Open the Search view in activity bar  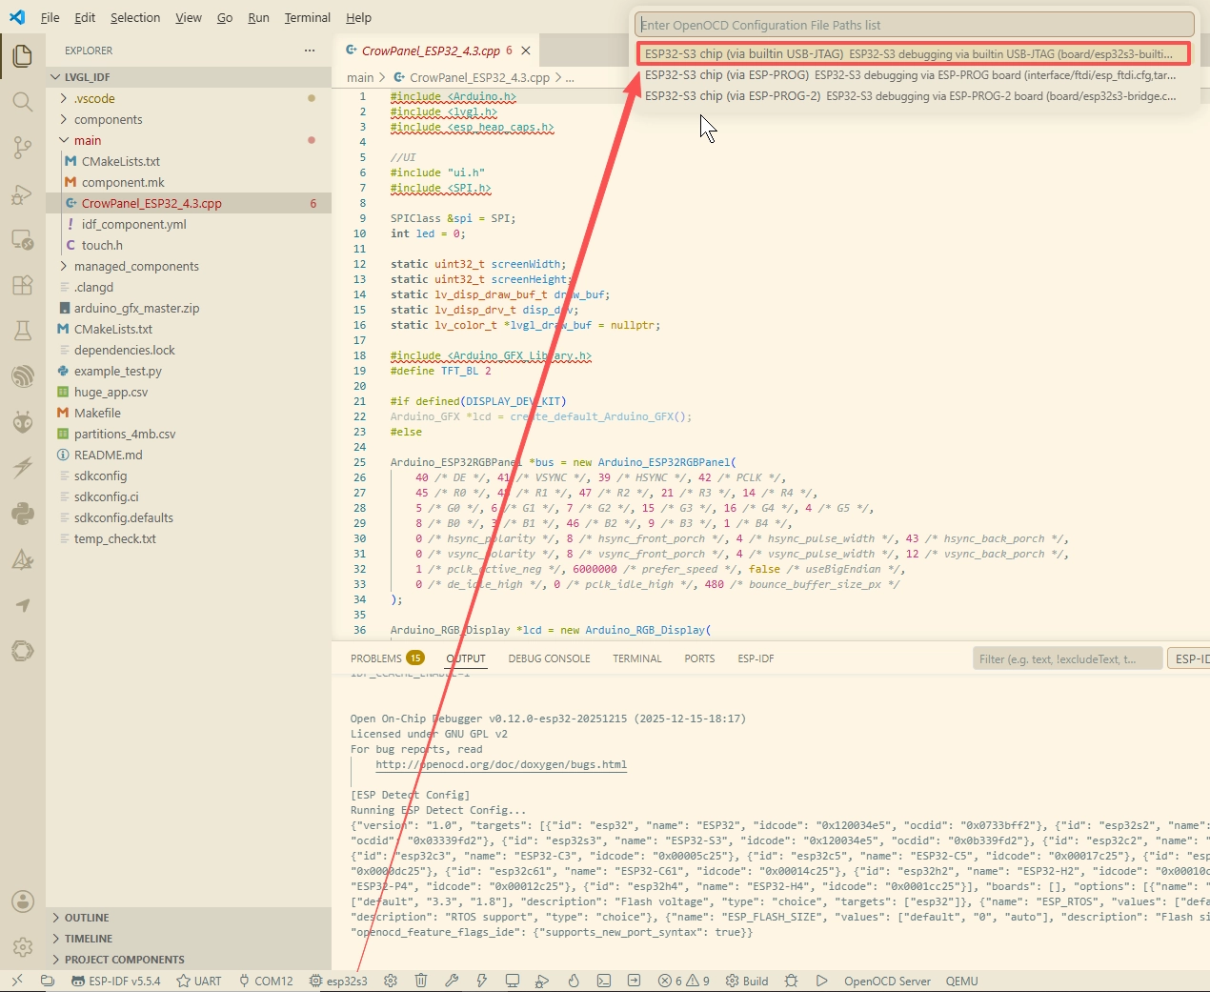coord(23,102)
